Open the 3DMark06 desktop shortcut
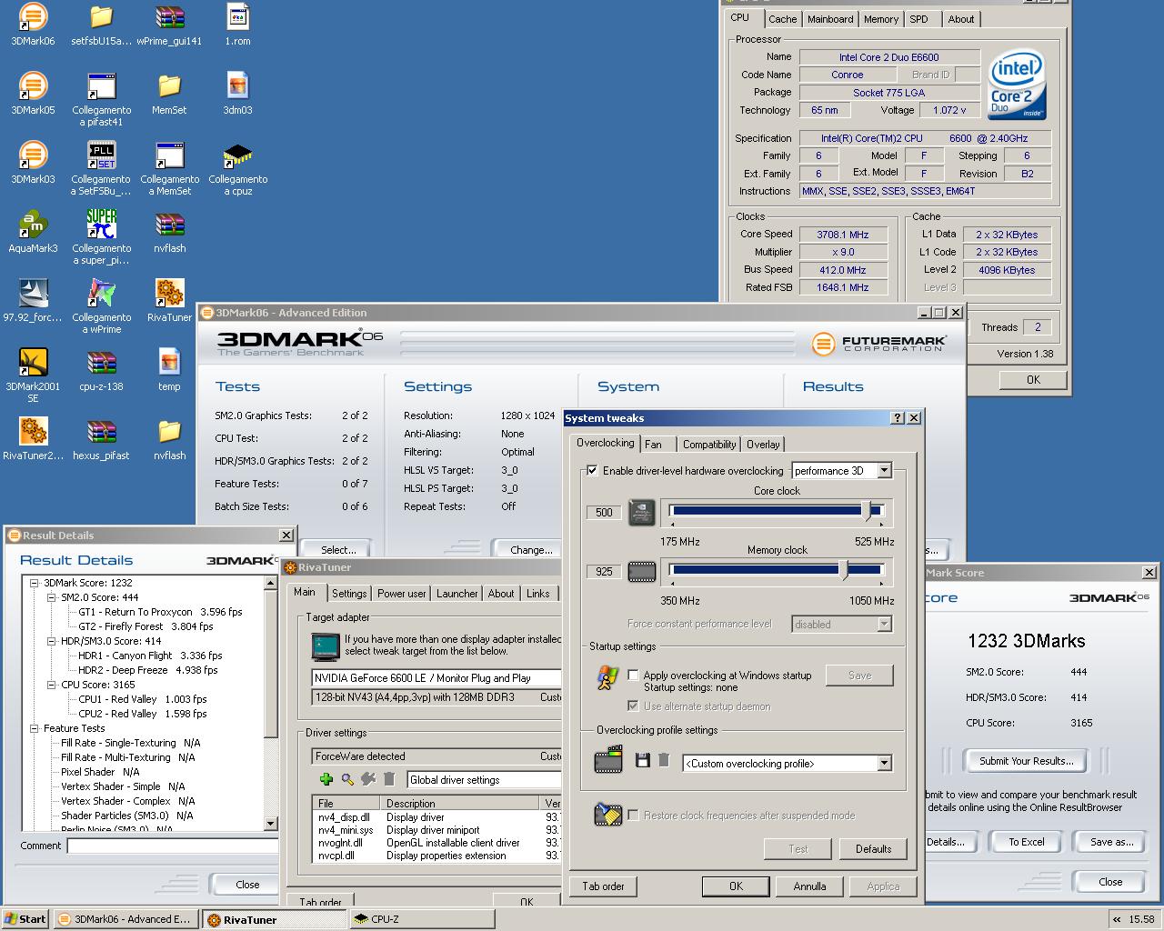Screen dimensions: 1164x931 coord(33,24)
